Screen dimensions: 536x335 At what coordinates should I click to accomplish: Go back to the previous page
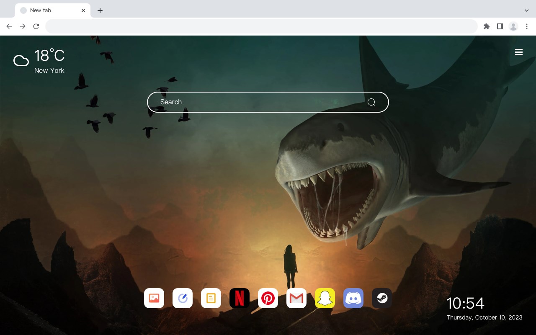click(x=9, y=26)
